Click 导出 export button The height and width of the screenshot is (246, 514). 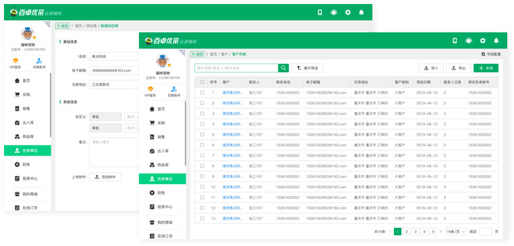click(x=459, y=68)
